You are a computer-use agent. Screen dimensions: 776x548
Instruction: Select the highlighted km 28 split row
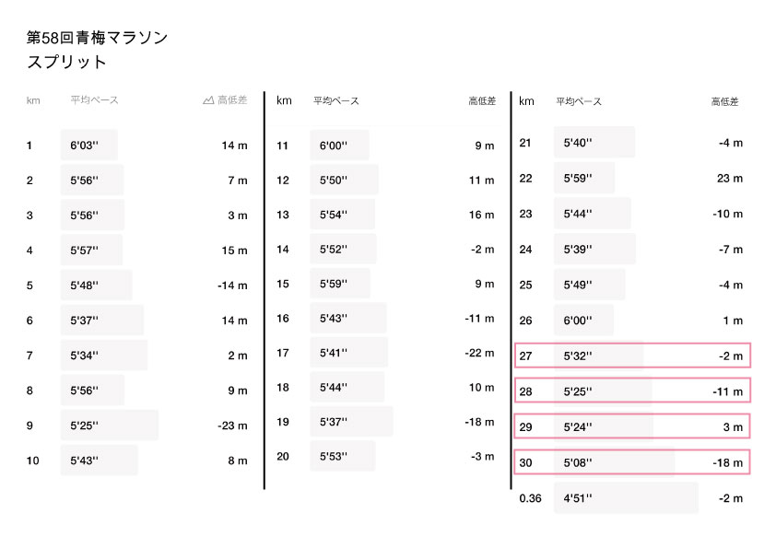[x=632, y=391]
